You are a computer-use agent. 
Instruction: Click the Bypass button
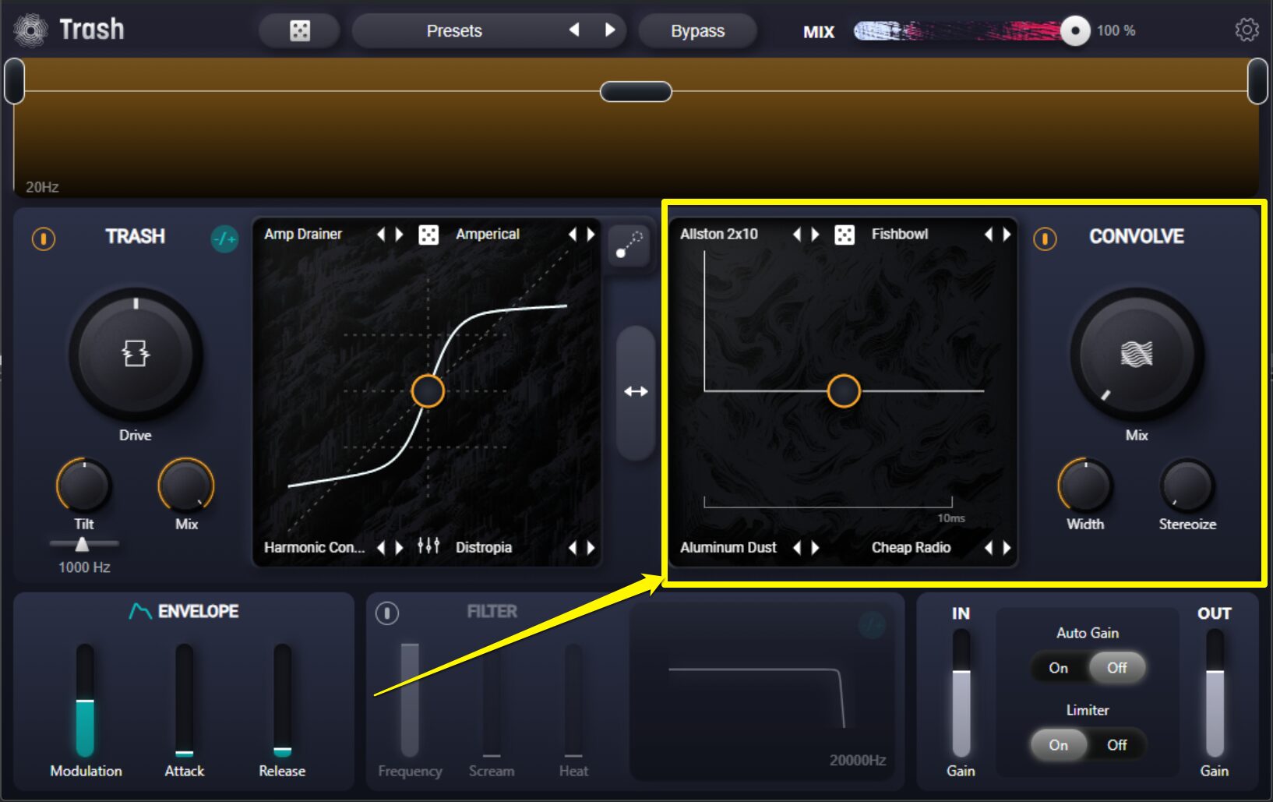click(x=698, y=30)
